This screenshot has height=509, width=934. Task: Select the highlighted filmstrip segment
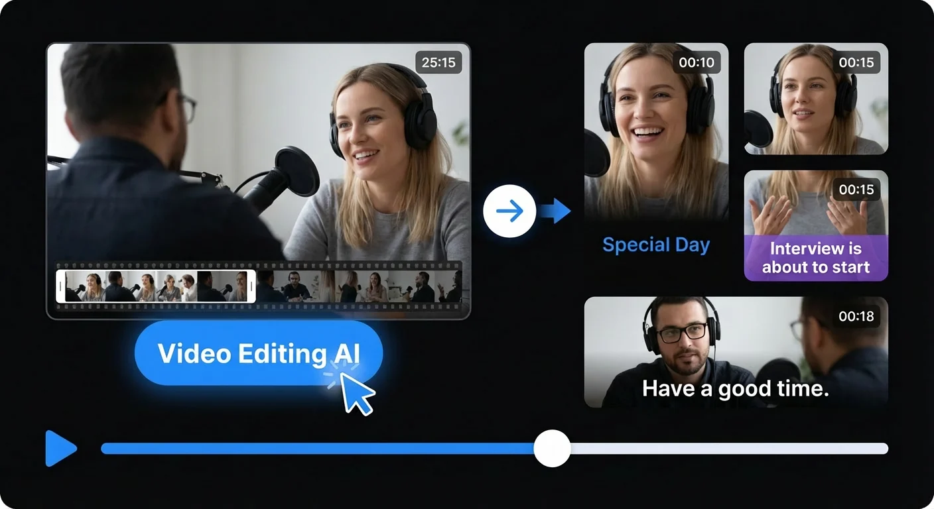point(154,286)
